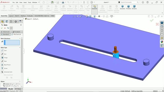Toggle the keep visible pushpin
The width and height of the screenshot is (164, 92).
(x=11, y=28)
